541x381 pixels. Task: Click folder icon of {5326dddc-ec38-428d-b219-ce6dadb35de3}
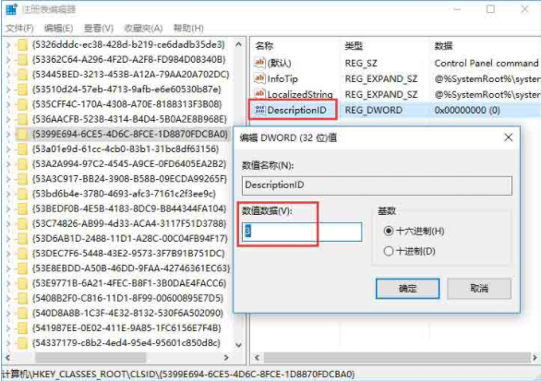pyautogui.click(x=22, y=45)
